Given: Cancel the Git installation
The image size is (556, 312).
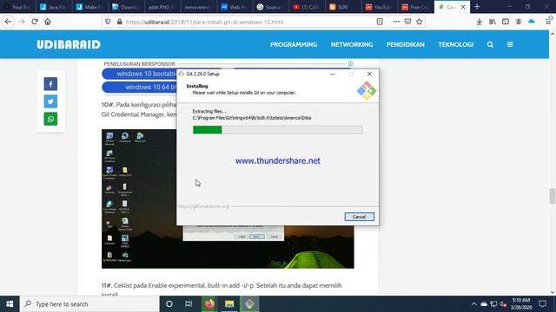Looking at the screenshot, I should click(359, 217).
